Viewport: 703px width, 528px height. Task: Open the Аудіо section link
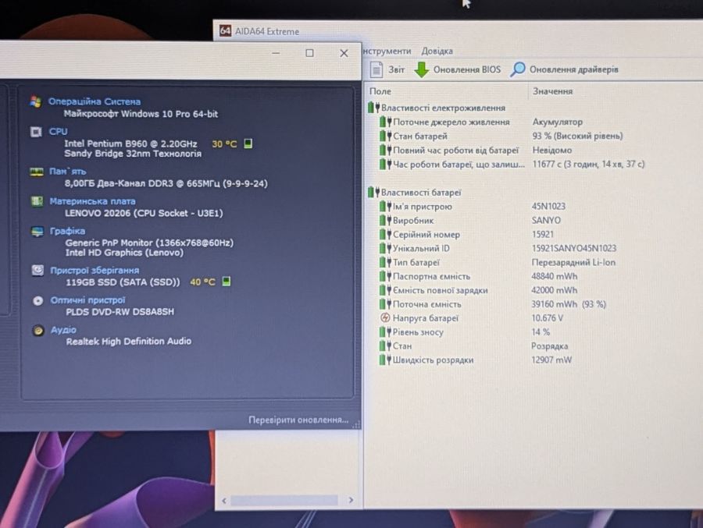coord(64,330)
